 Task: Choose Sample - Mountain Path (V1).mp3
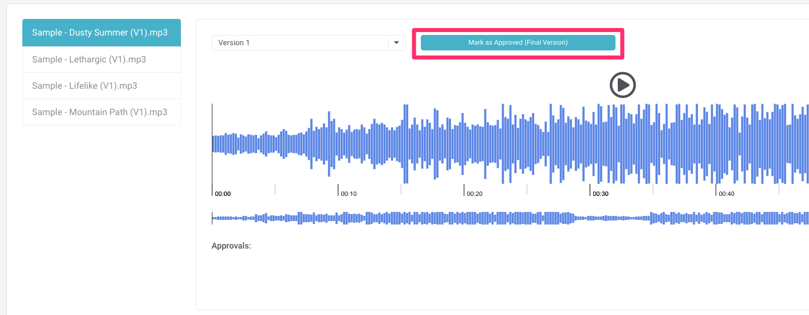100,112
